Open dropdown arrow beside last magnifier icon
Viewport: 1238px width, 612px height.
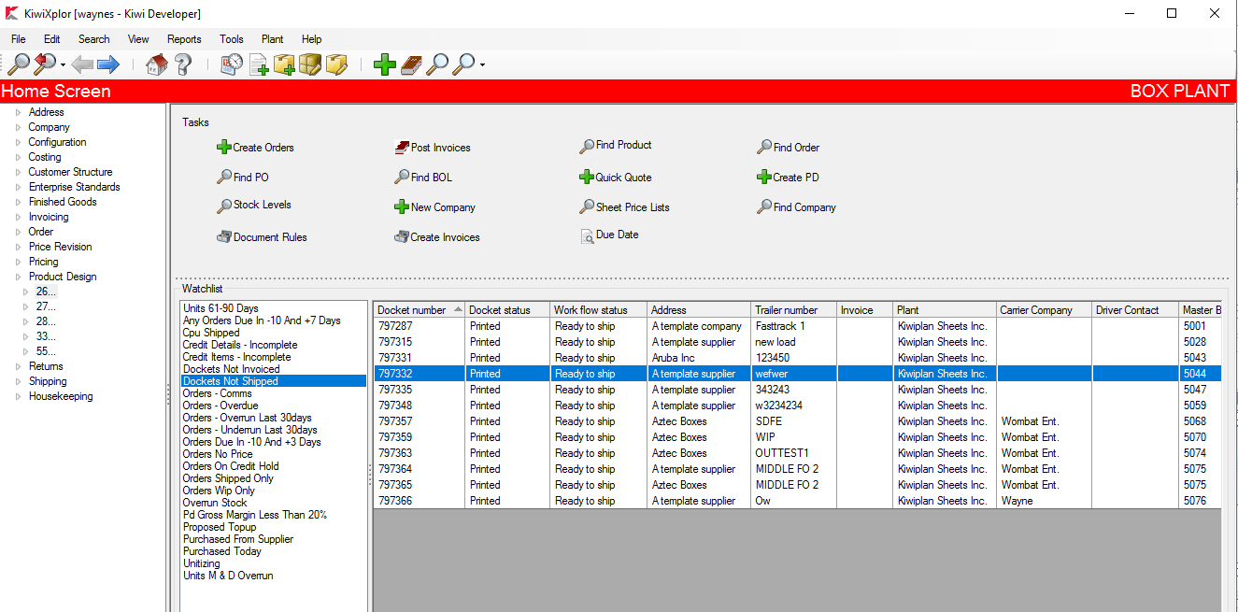tap(482, 65)
